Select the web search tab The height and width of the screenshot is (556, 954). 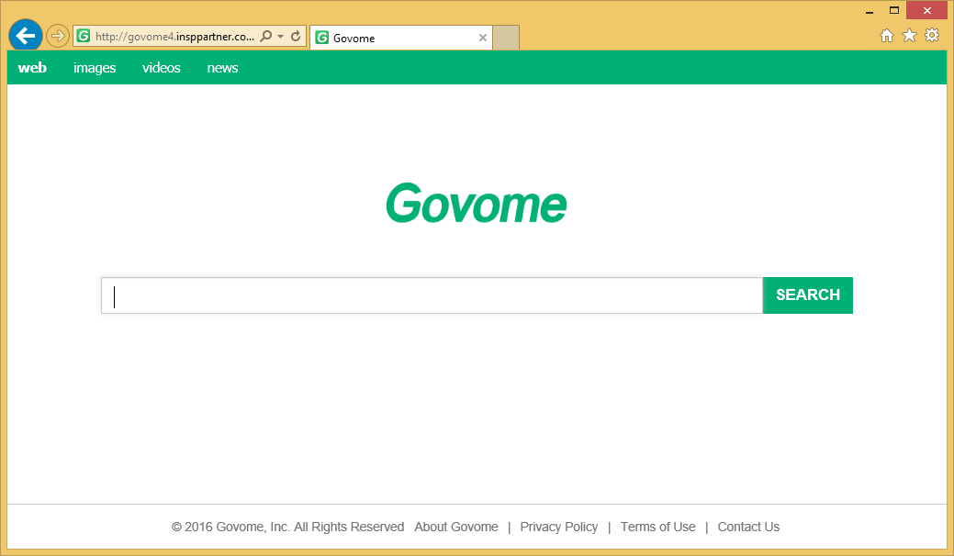[32, 67]
